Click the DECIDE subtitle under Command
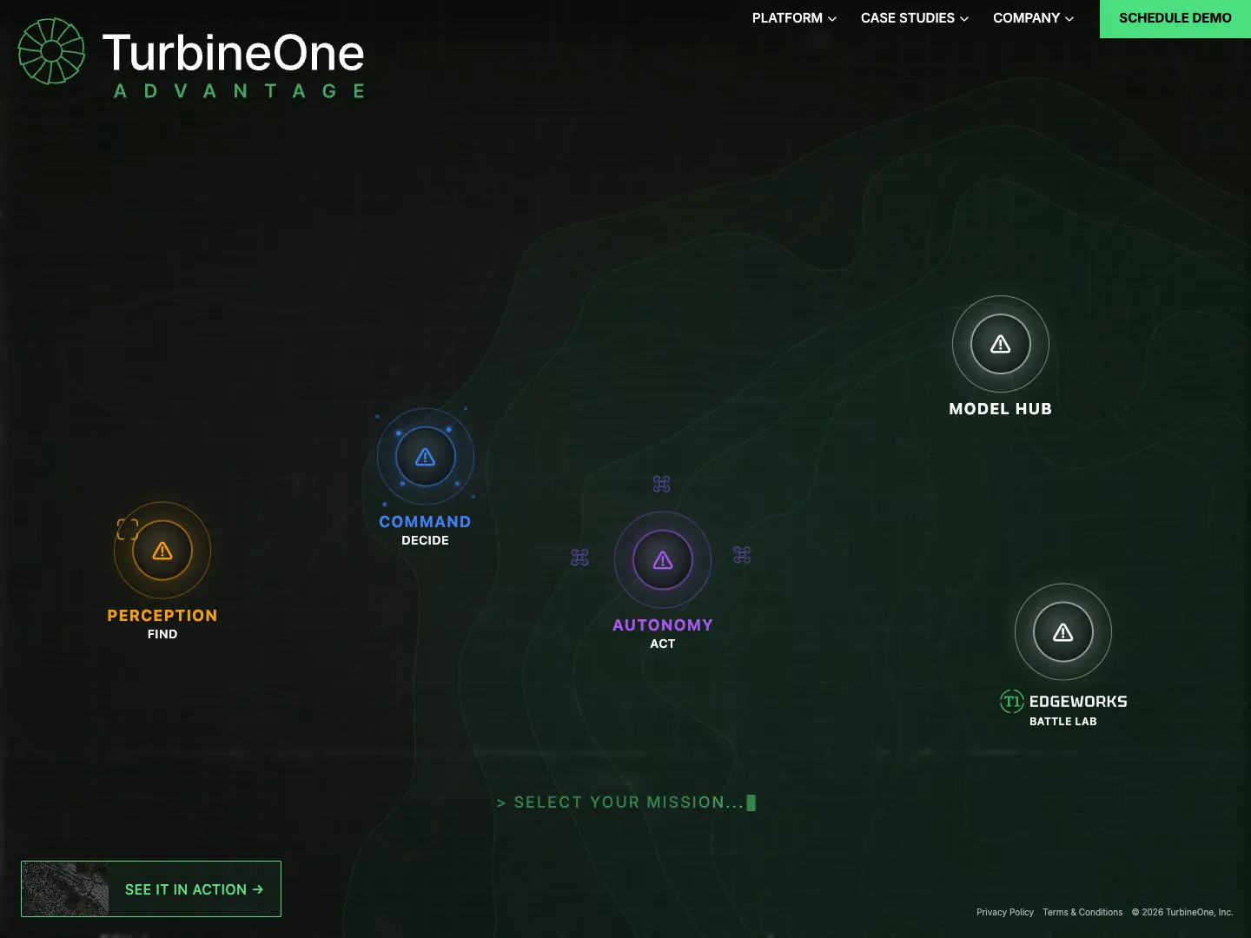1251x938 pixels. coord(425,540)
